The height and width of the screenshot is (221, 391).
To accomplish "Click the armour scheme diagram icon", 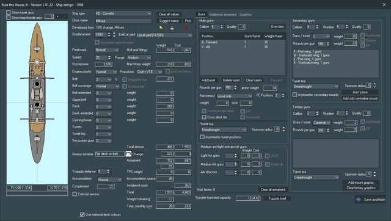I will click(128, 154).
